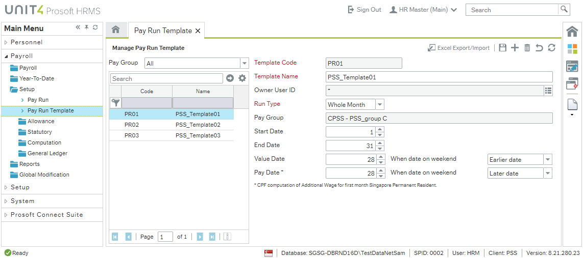
Task: Pin the Main Menu panel
Action: (x=87, y=27)
